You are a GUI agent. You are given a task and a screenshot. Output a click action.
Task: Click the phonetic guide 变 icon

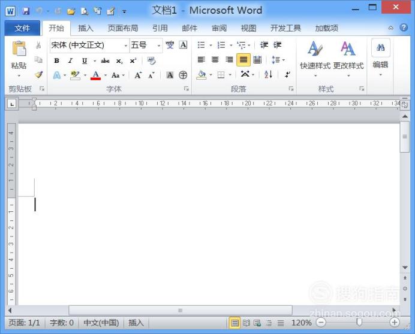(170, 45)
